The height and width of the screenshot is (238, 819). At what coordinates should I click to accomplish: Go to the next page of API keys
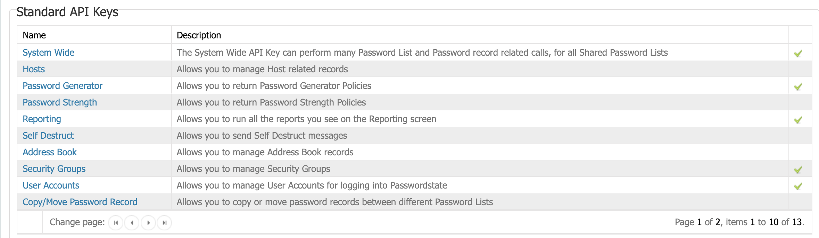tap(148, 223)
